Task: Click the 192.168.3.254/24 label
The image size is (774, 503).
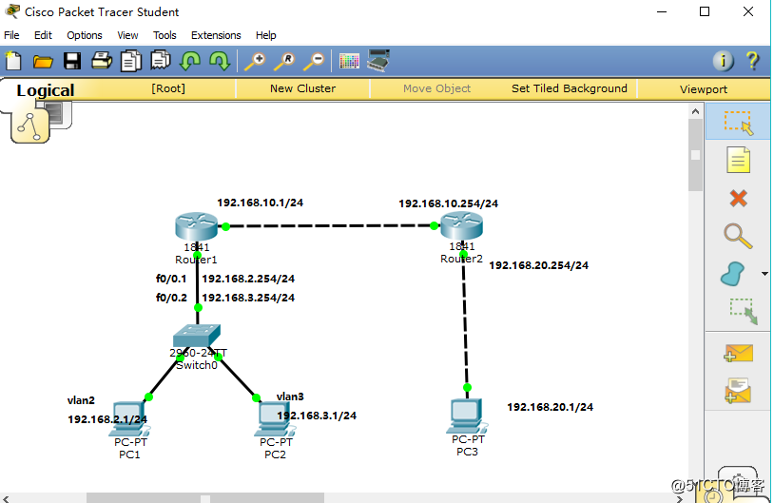Action: point(248,299)
